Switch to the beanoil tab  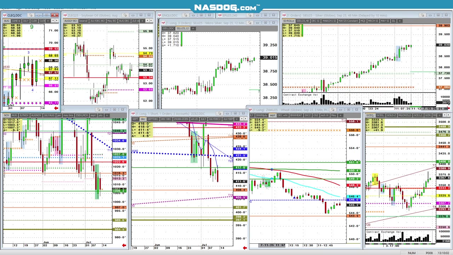tap(83, 21)
